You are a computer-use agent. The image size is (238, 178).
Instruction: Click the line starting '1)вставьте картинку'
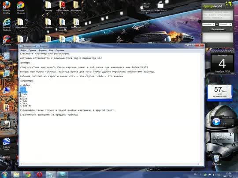click(x=45, y=53)
